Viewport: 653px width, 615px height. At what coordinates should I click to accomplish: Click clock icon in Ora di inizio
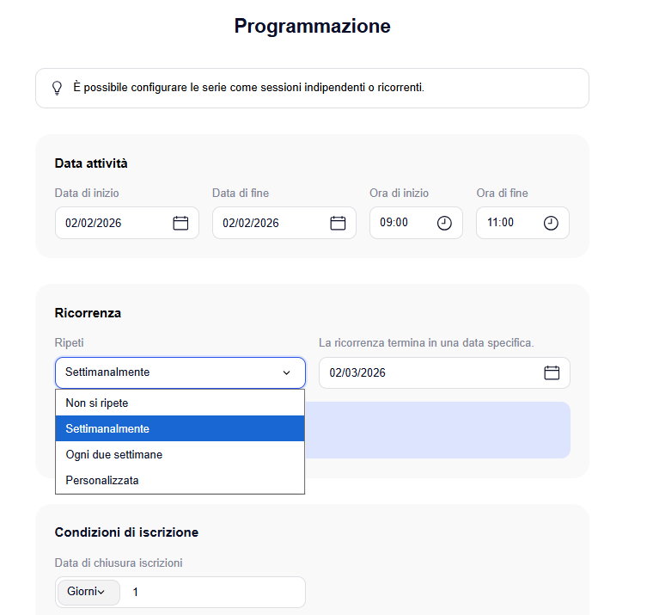click(x=444, y=223)
